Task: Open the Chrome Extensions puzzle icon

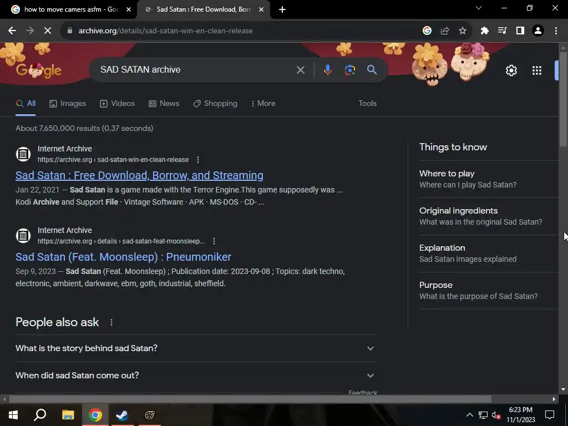Action: (x=485, y=31)
